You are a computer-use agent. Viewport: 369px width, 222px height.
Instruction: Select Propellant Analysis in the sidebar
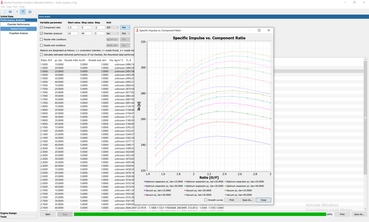pyautogui.click(x=18, y=33)
